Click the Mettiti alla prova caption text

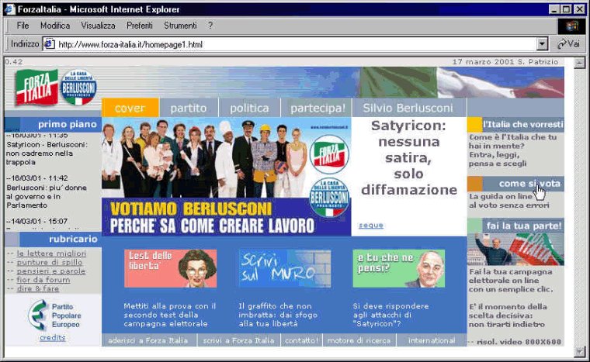click(x=170, y=315)
